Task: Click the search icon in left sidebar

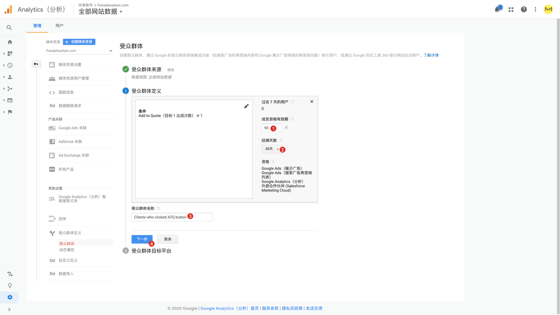Action: coord(9,28)
